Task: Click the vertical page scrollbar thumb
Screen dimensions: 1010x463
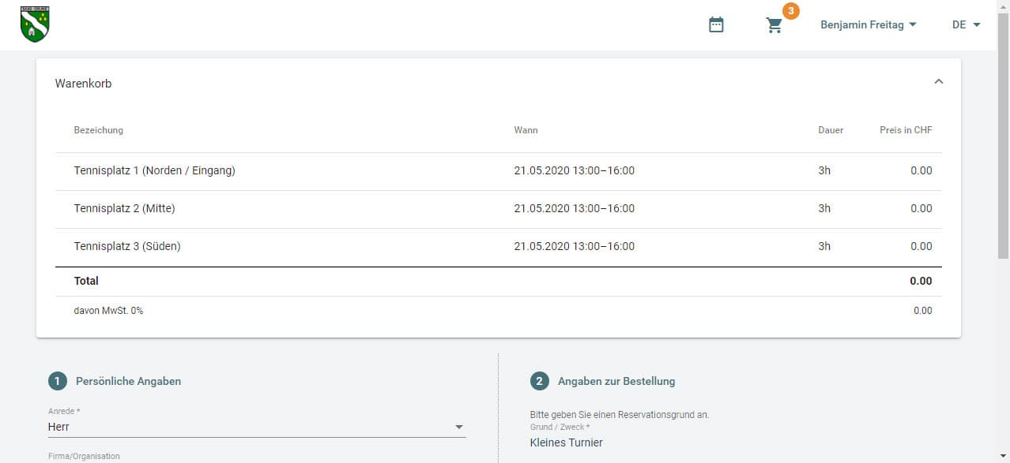Action: [x=1003, y=134]
